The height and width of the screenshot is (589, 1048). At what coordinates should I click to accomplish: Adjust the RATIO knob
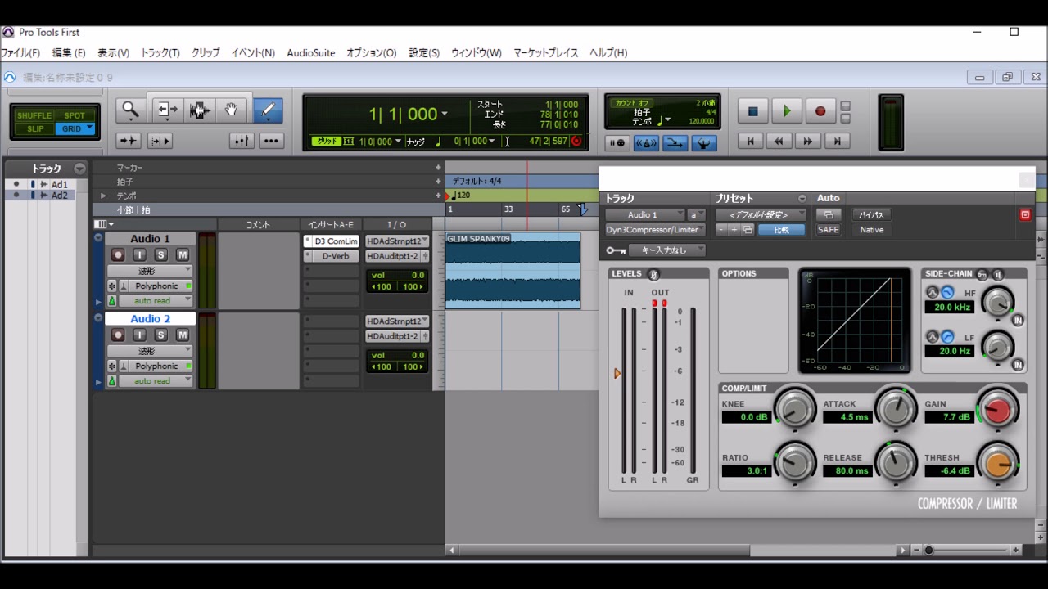pos(794,464)
